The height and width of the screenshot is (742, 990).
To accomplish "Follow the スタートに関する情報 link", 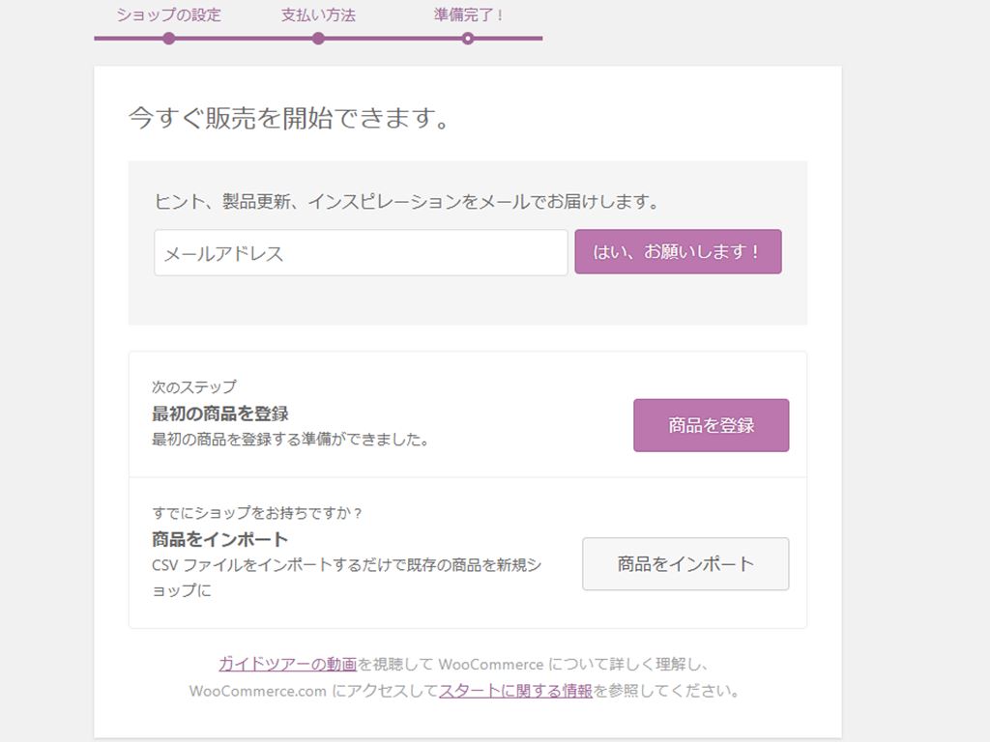I will [x=515, y=691].
